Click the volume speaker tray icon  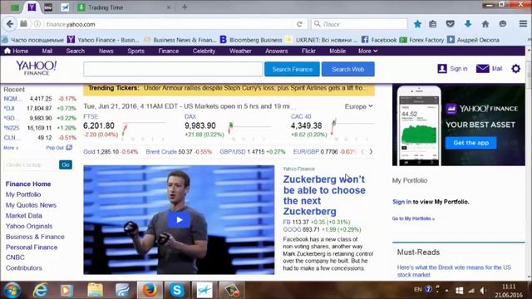(483, 290)
